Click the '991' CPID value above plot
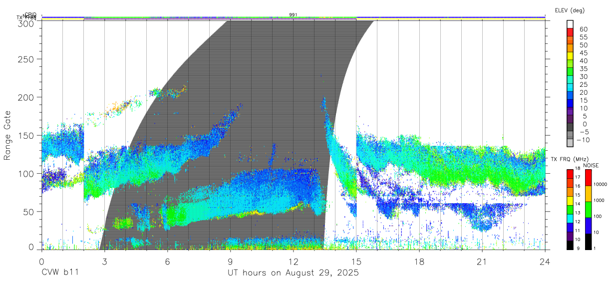Image resolution: width=613 pixels, height=283 pixels. [x=294, y=14]
